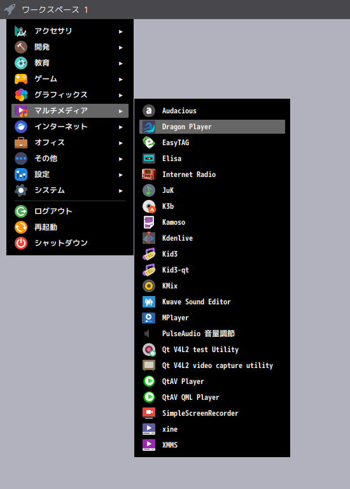Viewport: 350px width, 489px height.
Task: Open the オフィス menu category
Action: [x=70, y=143]
